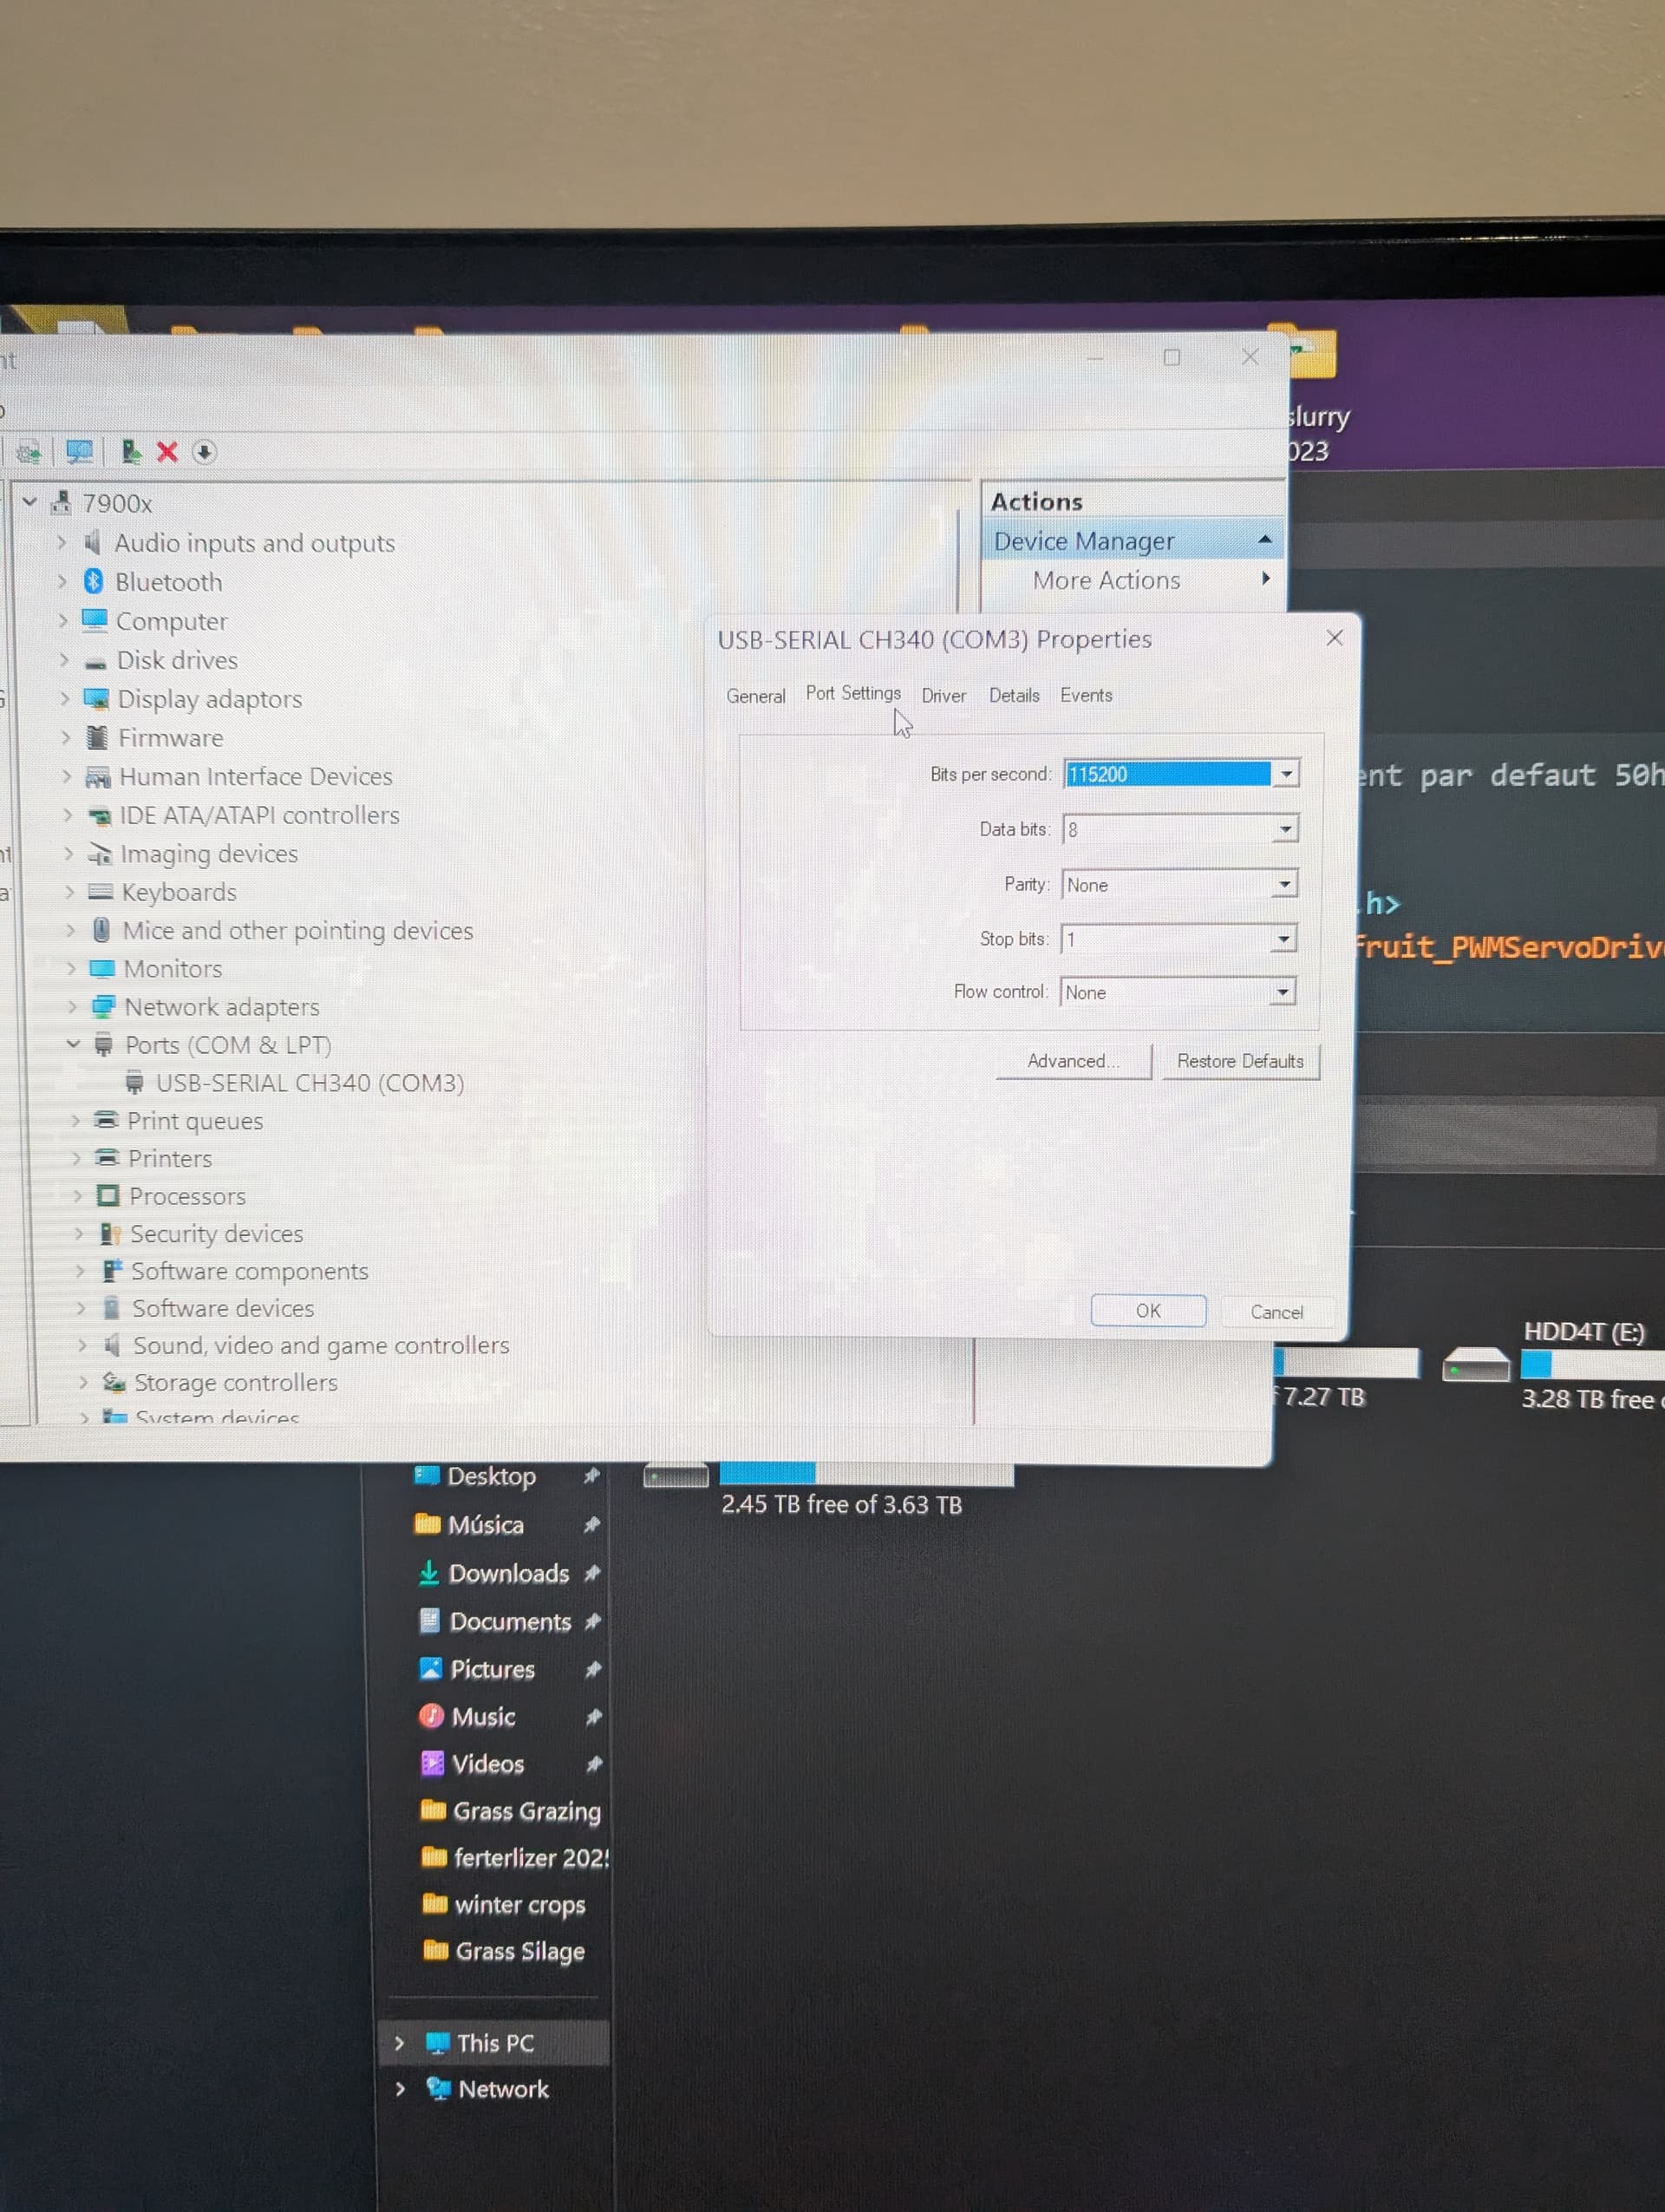
Task: Expand This PC in Explorer sidebar
Action: (x=400, y=2043)
